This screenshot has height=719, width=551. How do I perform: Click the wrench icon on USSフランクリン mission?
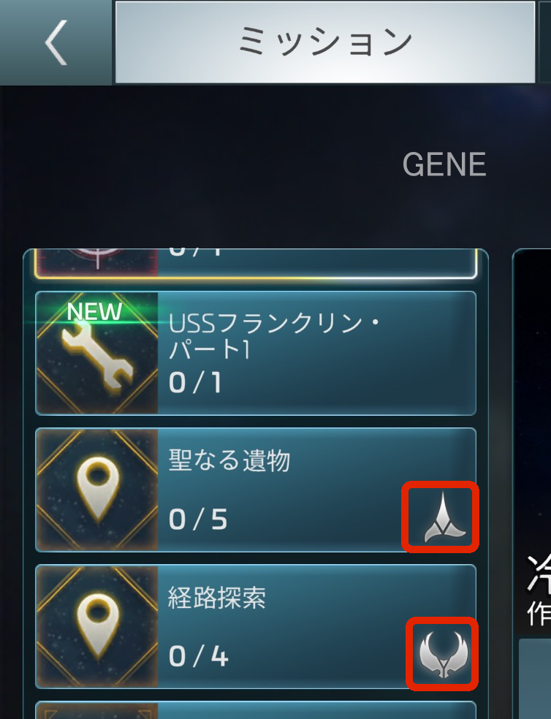pos(96,353)
